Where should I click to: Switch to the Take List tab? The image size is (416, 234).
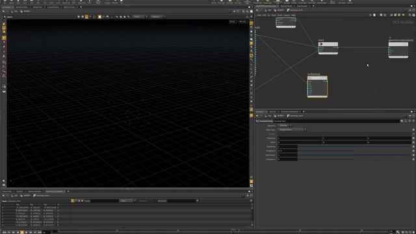tap(272, 112)
